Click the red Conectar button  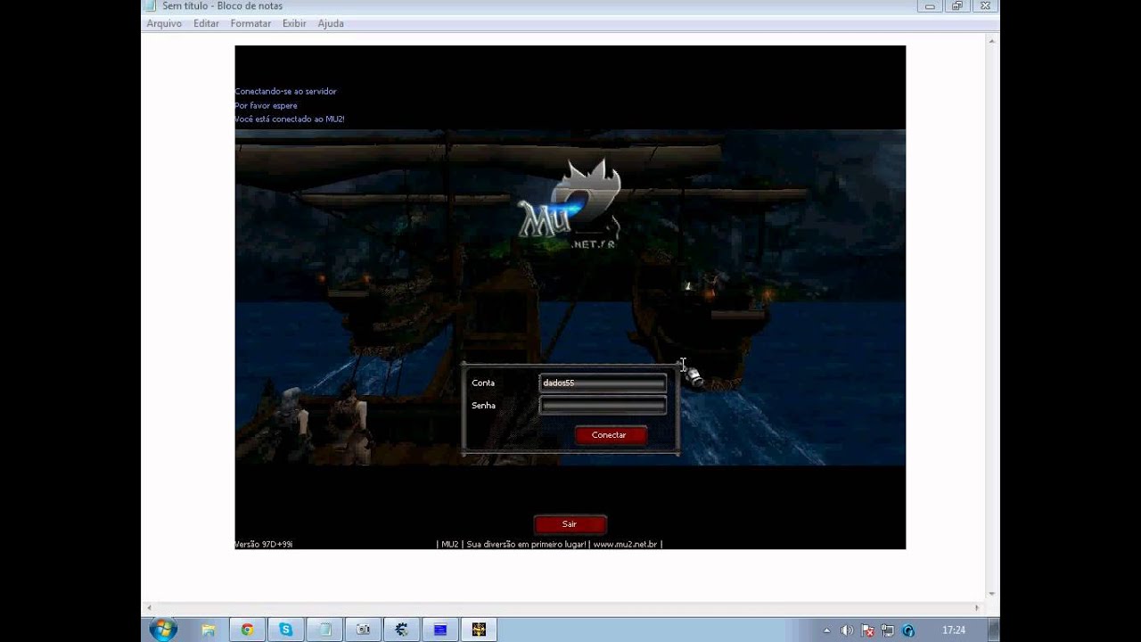pyautogui.click(x=609, y=435)
